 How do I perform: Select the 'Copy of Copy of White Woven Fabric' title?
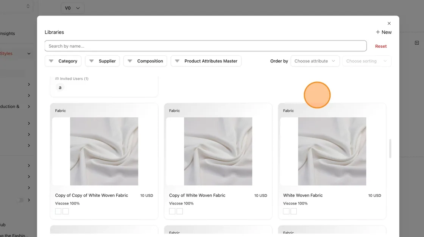[91, 195]
